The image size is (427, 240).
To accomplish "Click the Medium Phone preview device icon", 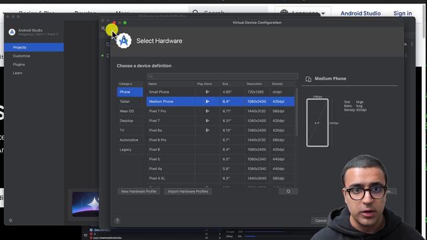I will (x=308, y=79).
